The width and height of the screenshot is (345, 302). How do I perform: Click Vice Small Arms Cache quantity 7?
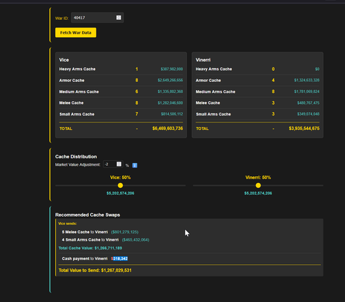[137, 114]
